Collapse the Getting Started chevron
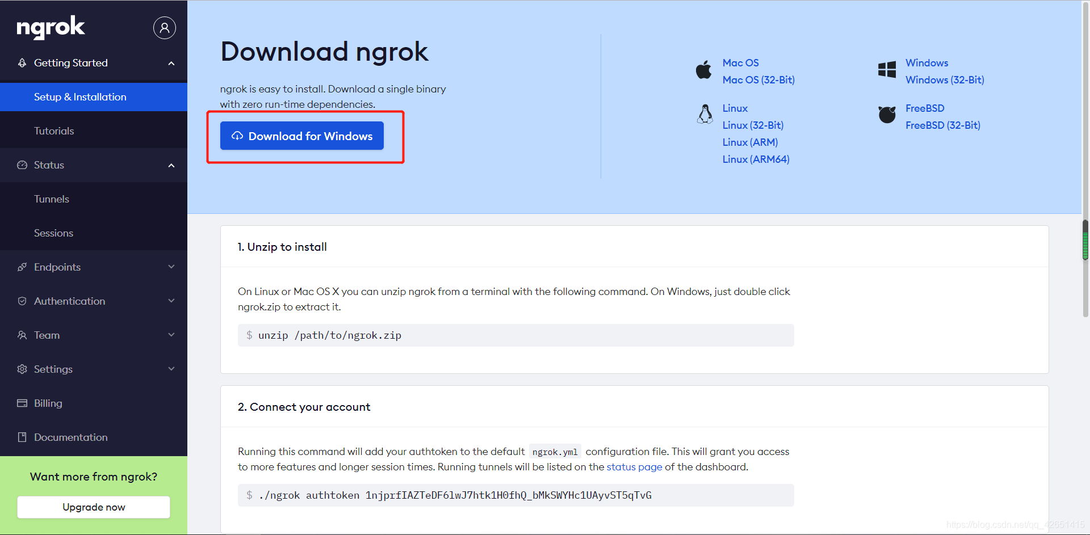 point(171,63)
